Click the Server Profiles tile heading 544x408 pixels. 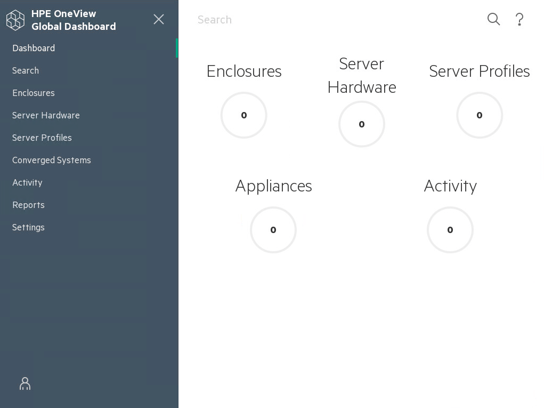[480, 71]
